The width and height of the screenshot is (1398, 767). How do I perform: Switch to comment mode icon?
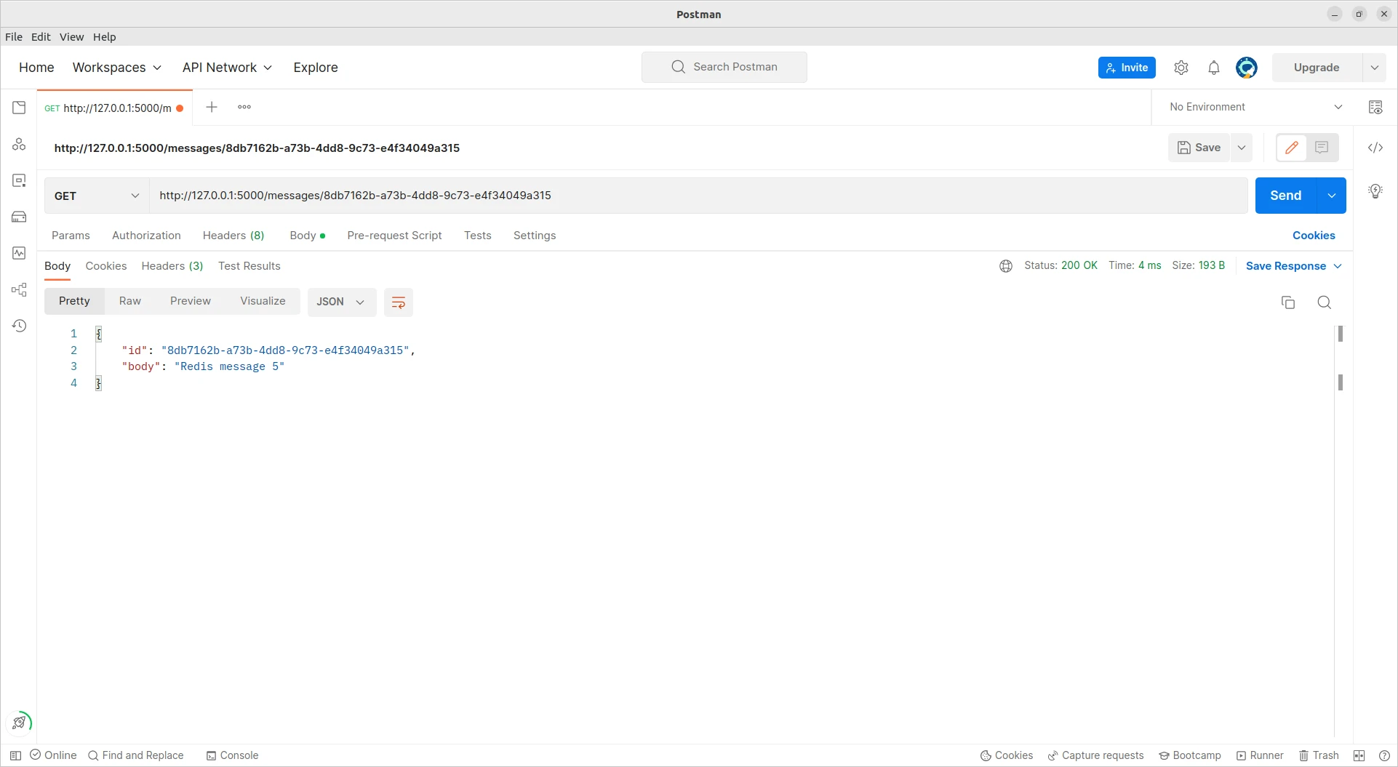pyautogui.click(x=1322, y=148)
